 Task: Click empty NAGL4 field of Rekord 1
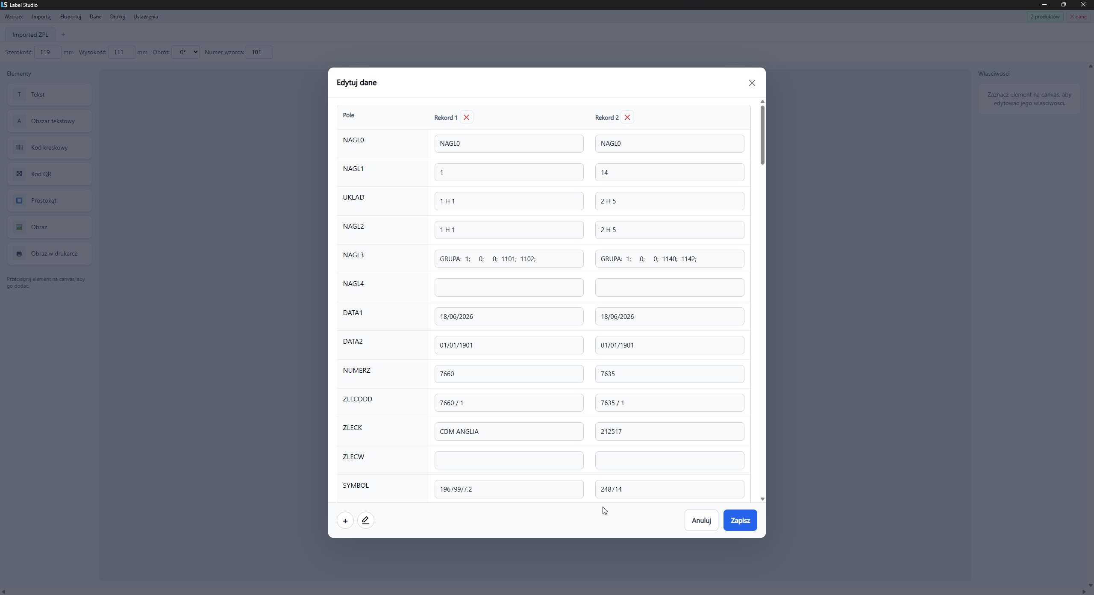tap(509, 287)
